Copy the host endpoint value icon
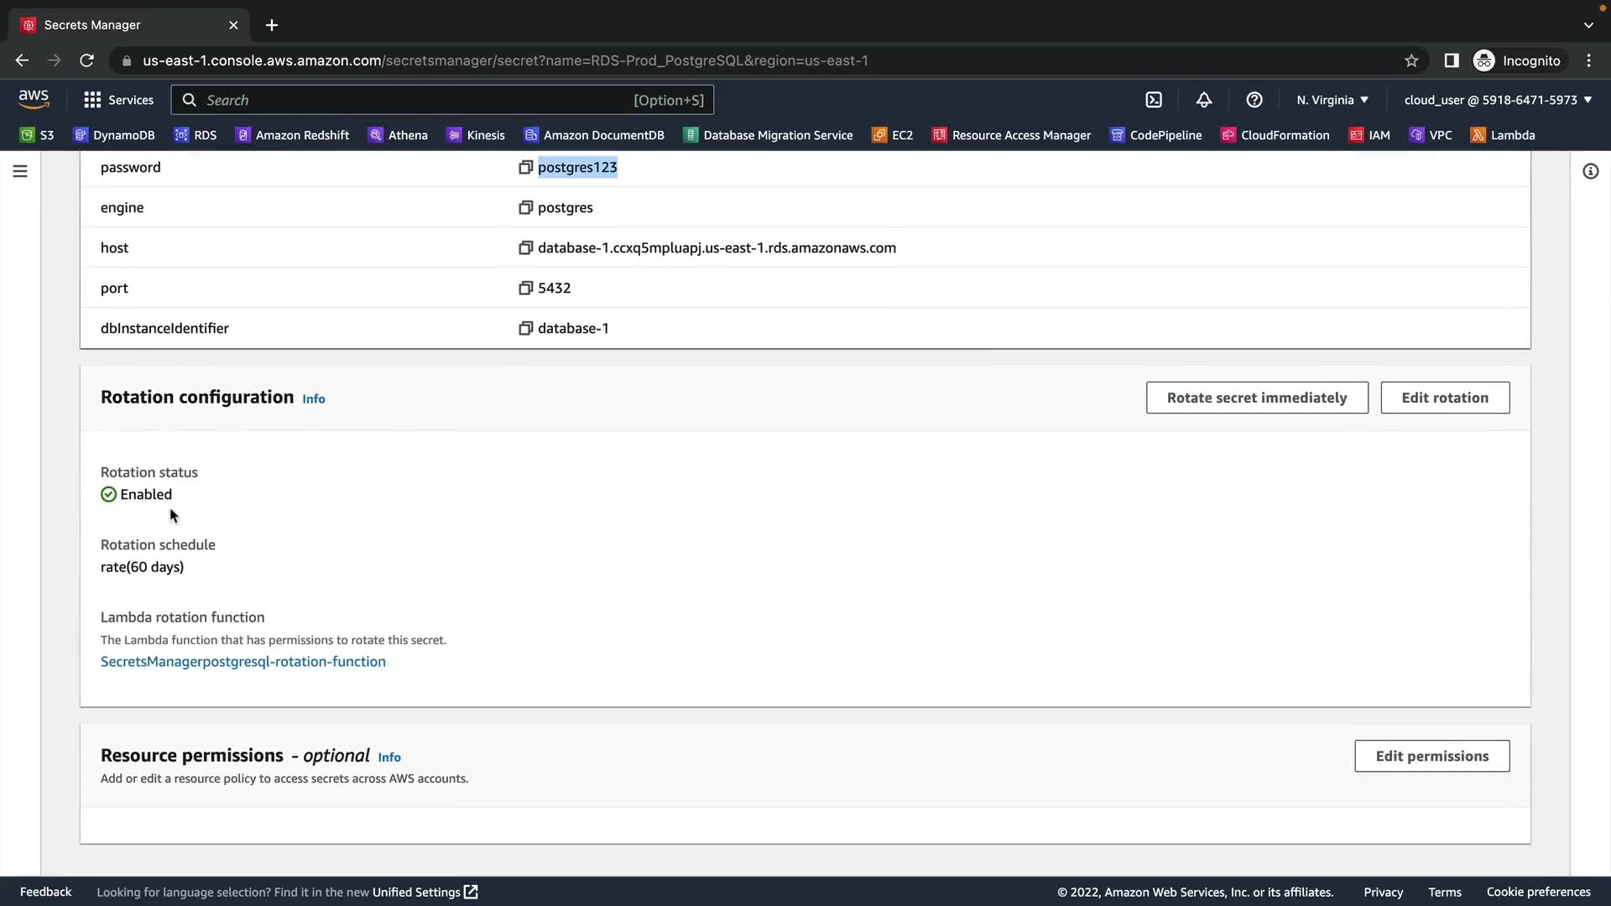This screenshot has height=906, width=1611. point(525,247)
